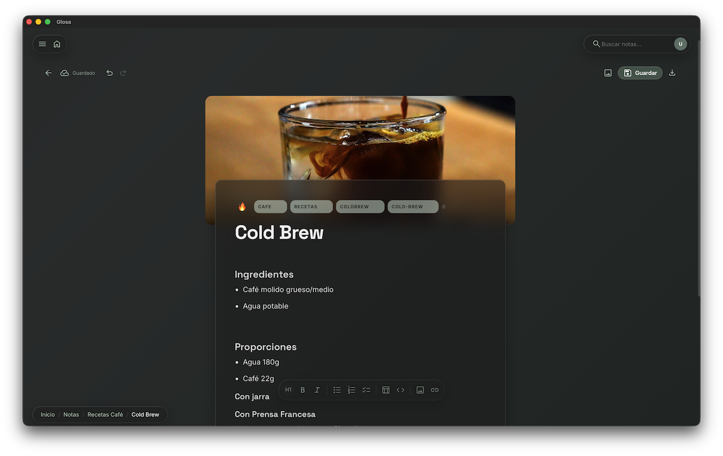Screen dimensions: 723x456
Task: Click 'Con Prensa Francesa' subheading
Action: pyautogui.click(x=275, y=414)
